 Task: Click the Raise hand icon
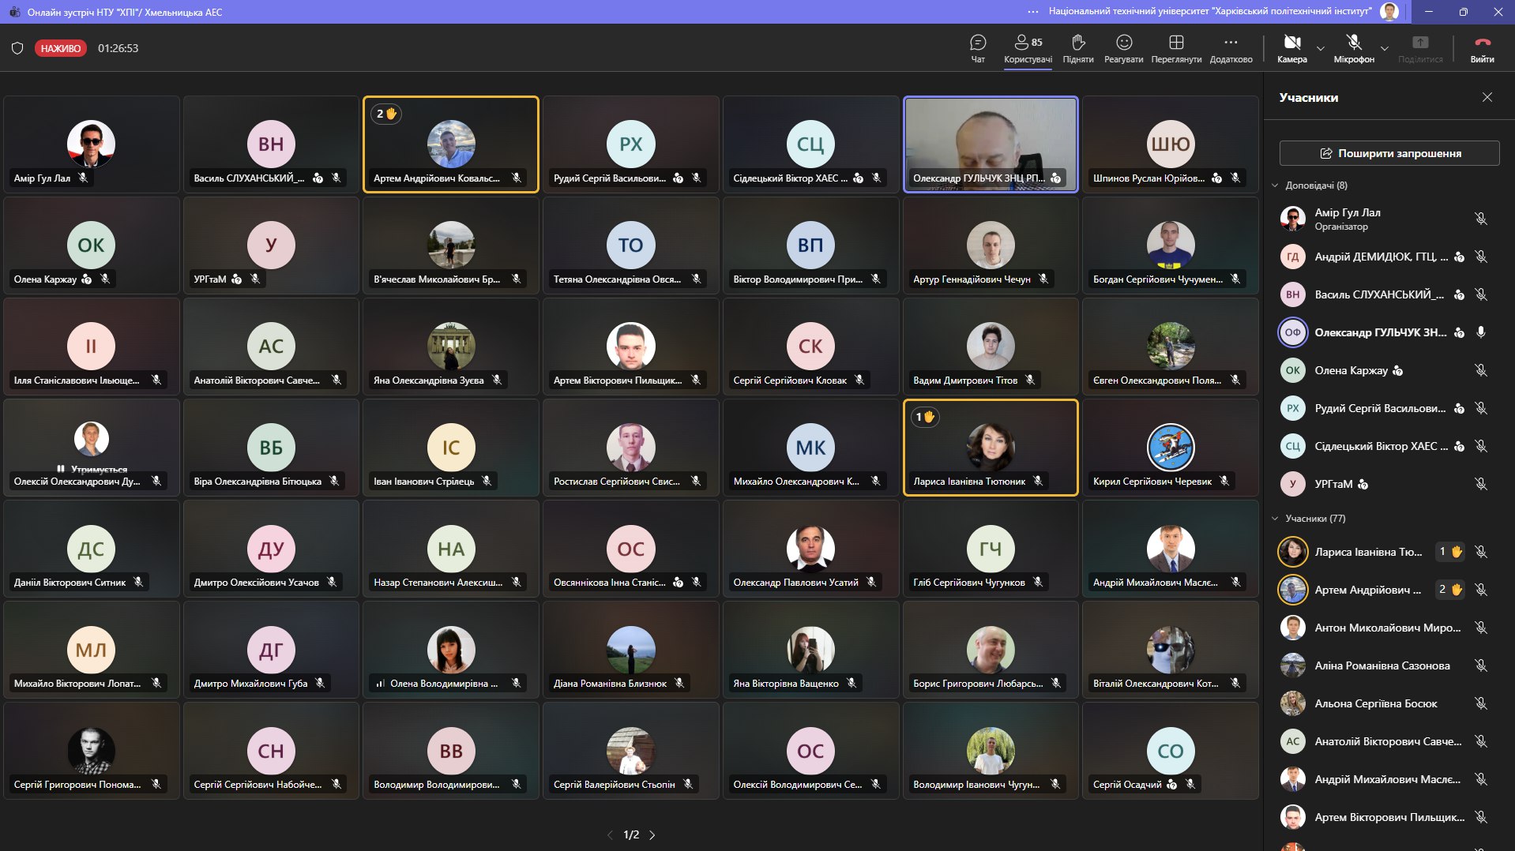pos(1077,47)
